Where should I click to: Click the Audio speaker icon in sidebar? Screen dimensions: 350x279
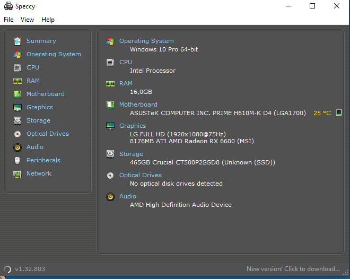coord(17,147)
